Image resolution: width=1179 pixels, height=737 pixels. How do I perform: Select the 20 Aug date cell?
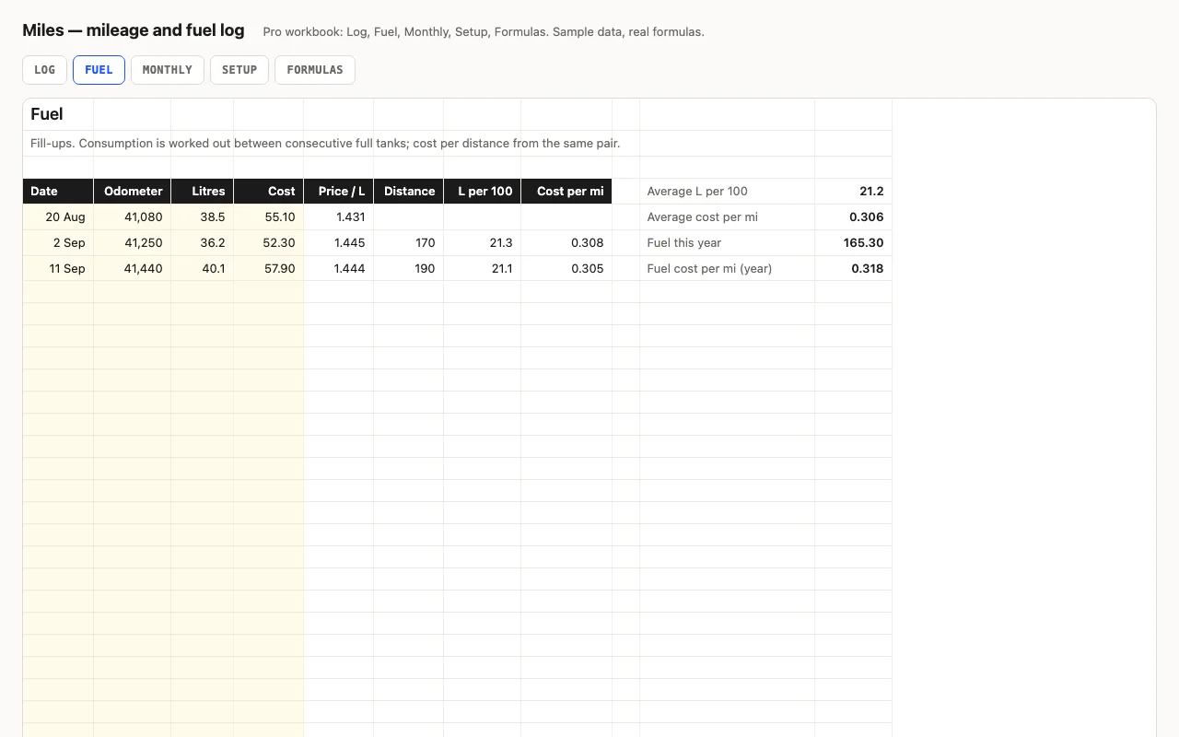pyautogui.click(x=58, y=217)
